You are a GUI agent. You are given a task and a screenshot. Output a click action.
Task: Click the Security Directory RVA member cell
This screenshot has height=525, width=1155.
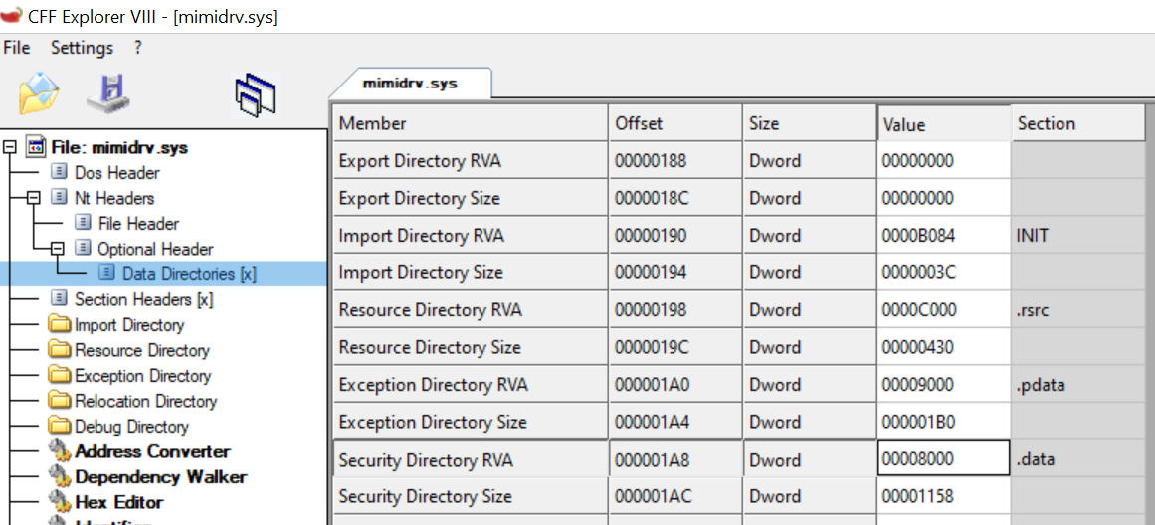tap(471, 459)
